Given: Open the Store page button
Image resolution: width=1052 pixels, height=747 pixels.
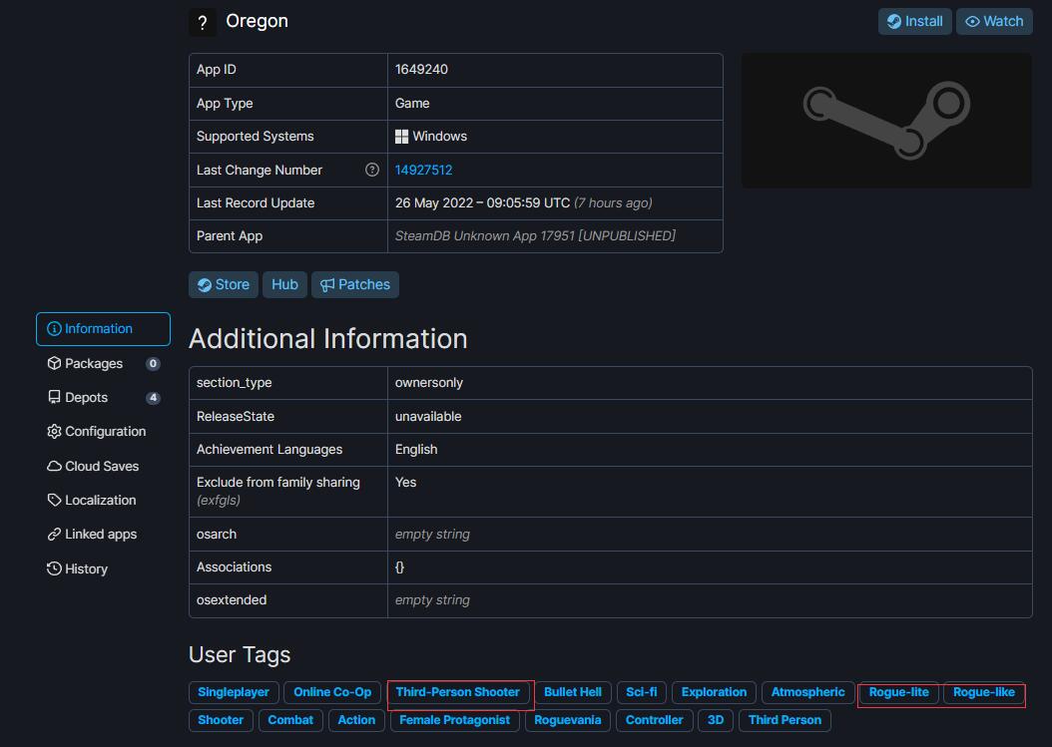Looking at the screenshot, I should tap(223, 284).
